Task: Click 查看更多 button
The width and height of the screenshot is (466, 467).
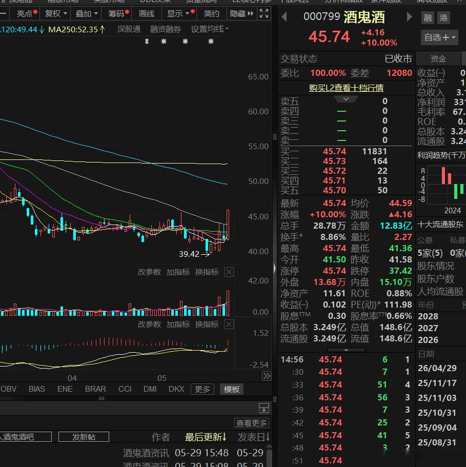Action: (x=252, y=423)
